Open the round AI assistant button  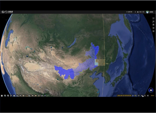[x=151, y=90]
